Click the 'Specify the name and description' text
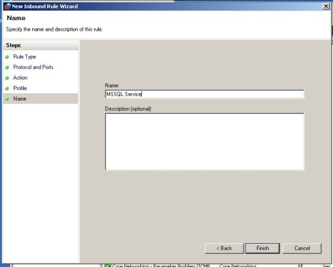This screenshot has width=333, height=267. click(54, 29)
